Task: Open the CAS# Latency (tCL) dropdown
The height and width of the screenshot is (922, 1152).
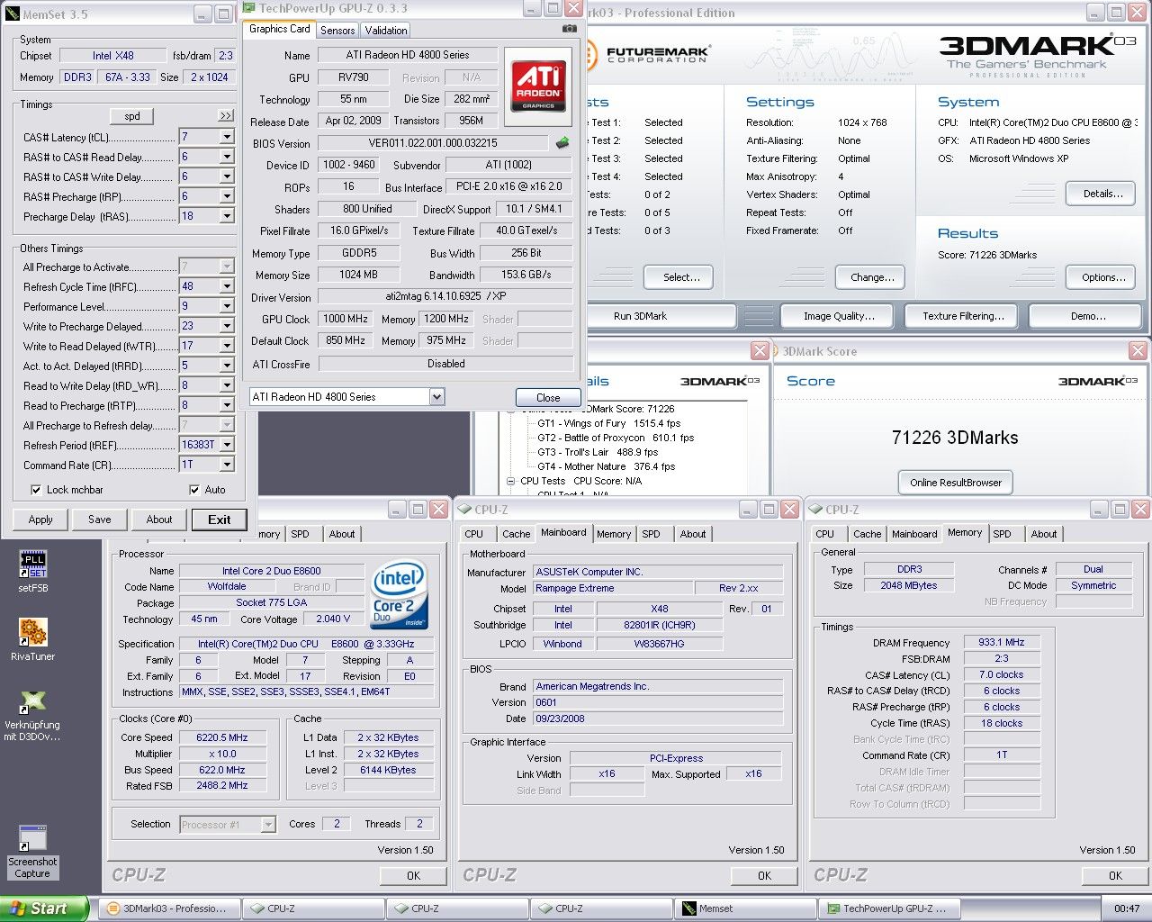Action: (x=227, y=137)
